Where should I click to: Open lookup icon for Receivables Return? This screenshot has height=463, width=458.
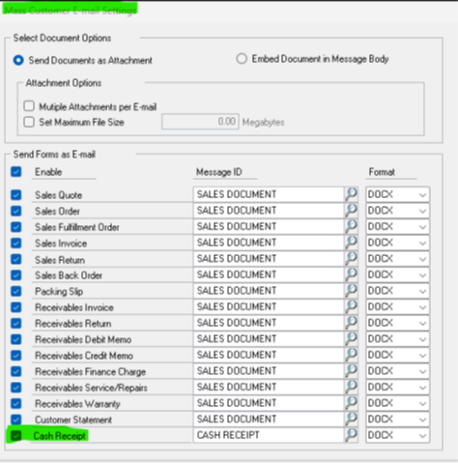(x=351, y=323)
